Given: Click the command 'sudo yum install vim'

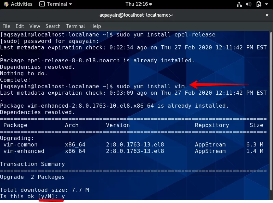Looking at the screenshot, I should pos(151,86).
